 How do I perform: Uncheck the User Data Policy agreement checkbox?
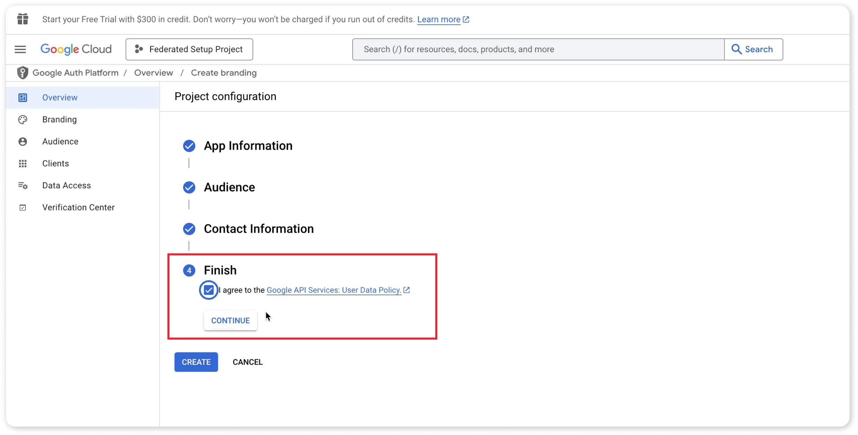pyautogui.click(x=209, y=290)
